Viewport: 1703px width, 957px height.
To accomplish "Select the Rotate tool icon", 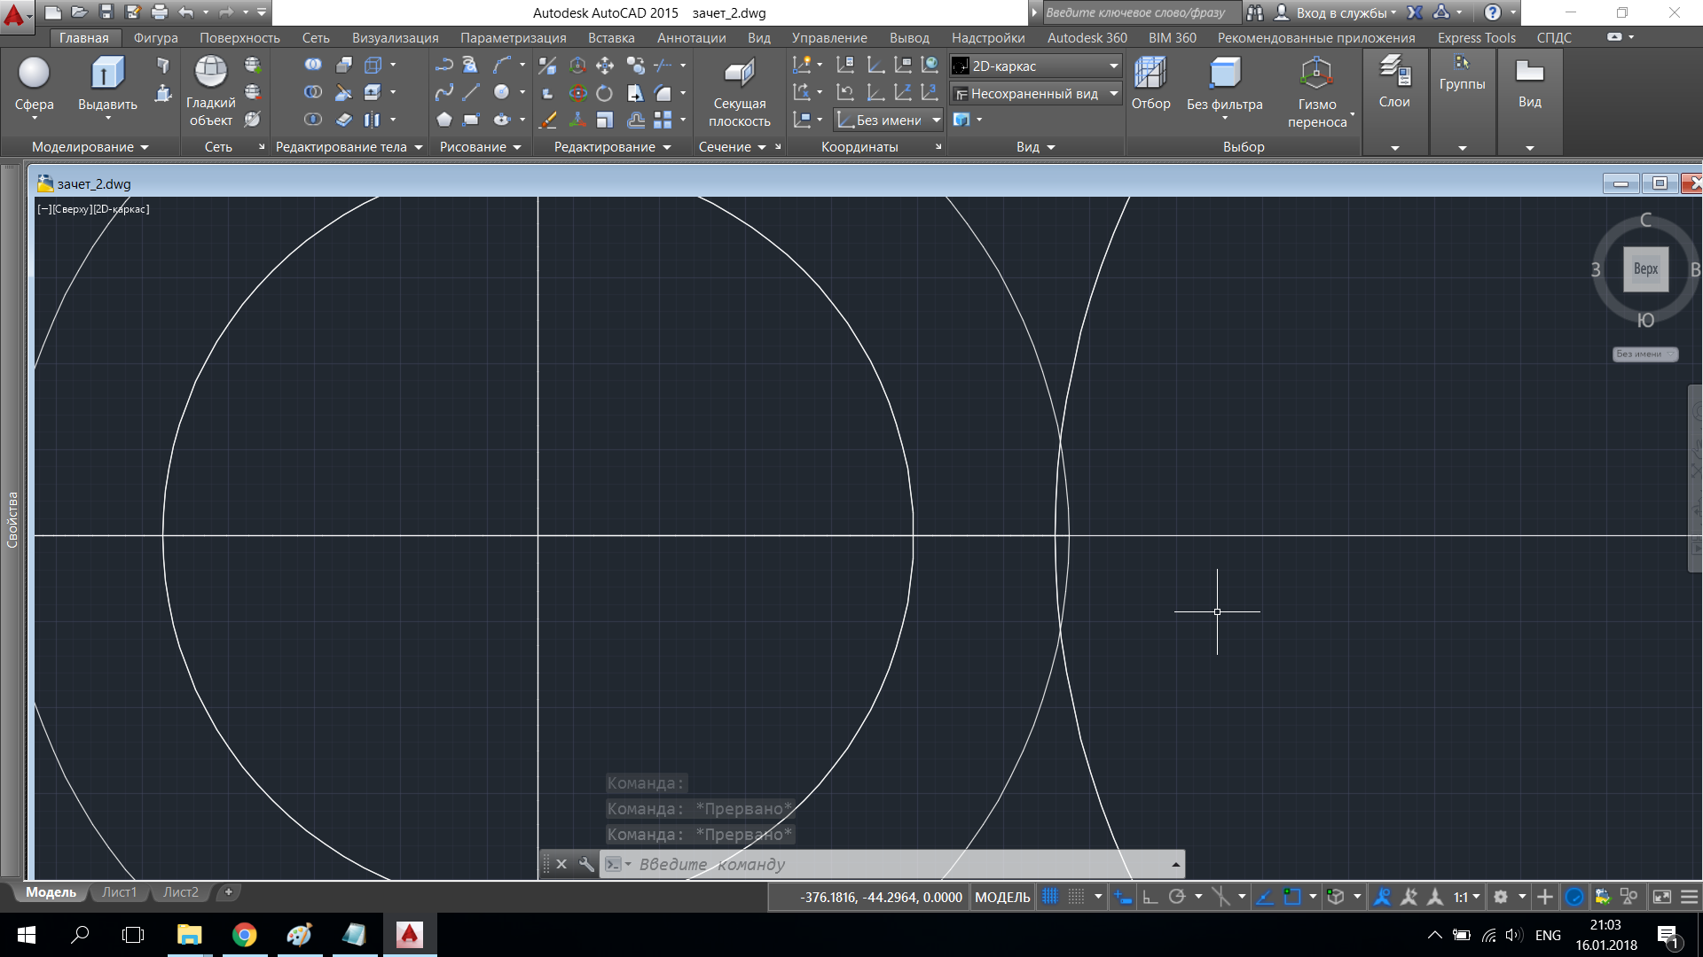I will tap(605, 92).
